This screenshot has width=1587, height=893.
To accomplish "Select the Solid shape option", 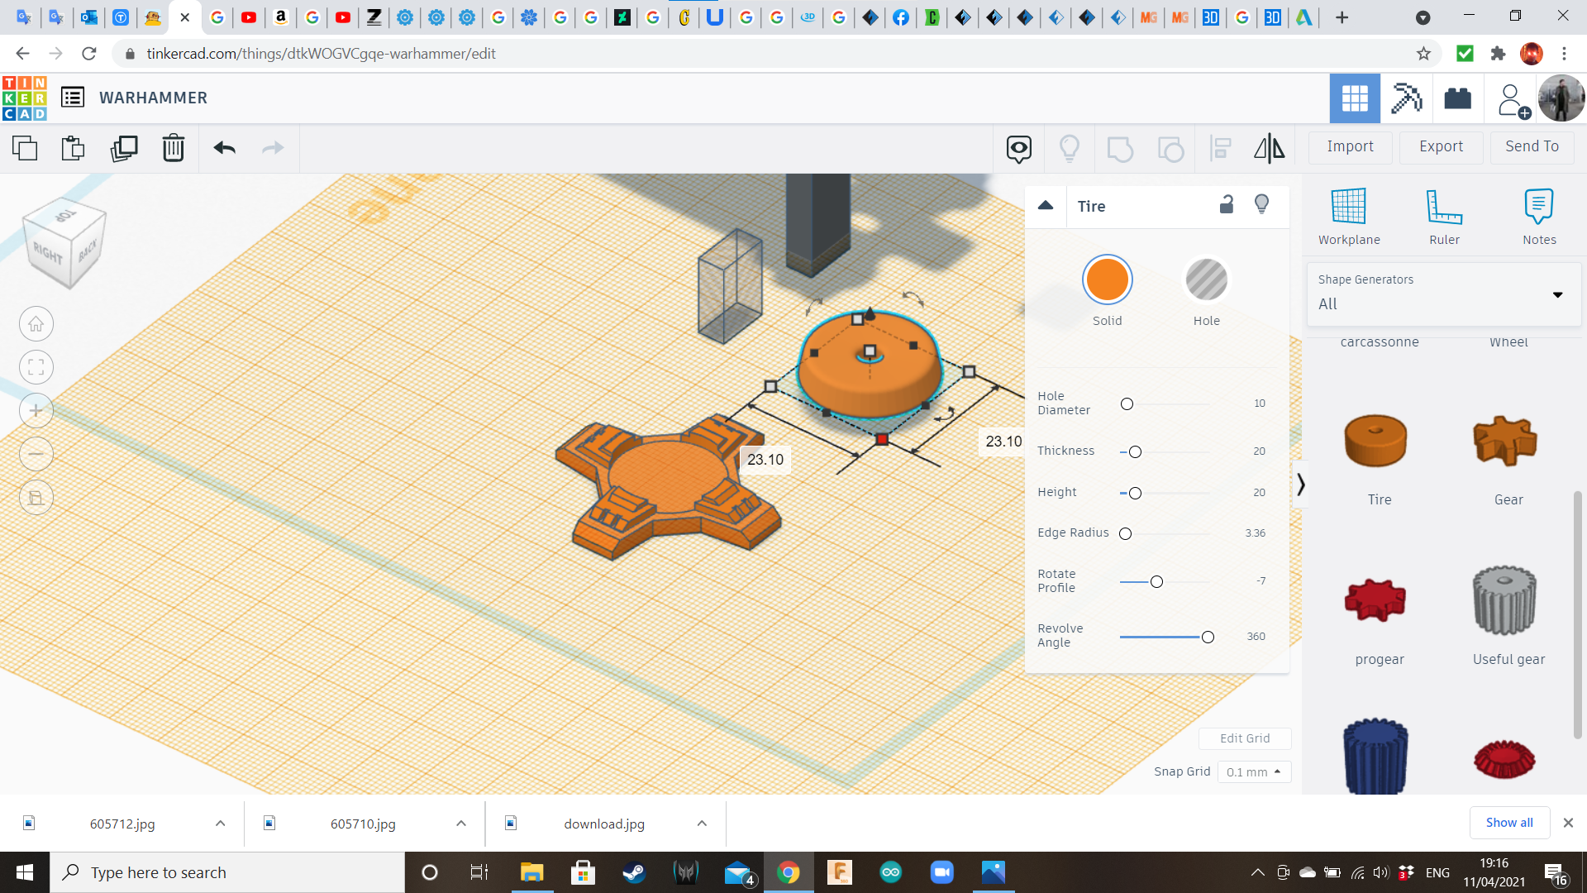I will [1107, 280].
